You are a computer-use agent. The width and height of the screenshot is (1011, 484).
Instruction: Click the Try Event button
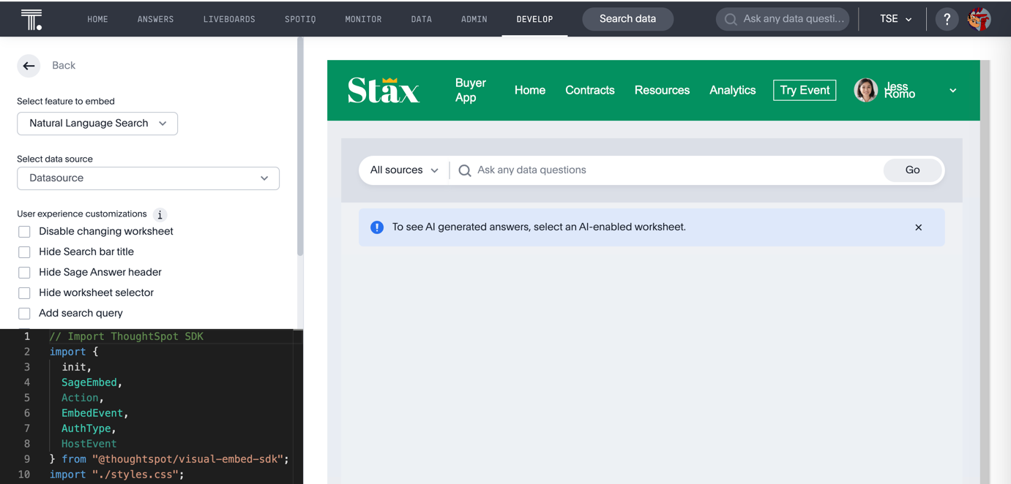tap(804, 90)
